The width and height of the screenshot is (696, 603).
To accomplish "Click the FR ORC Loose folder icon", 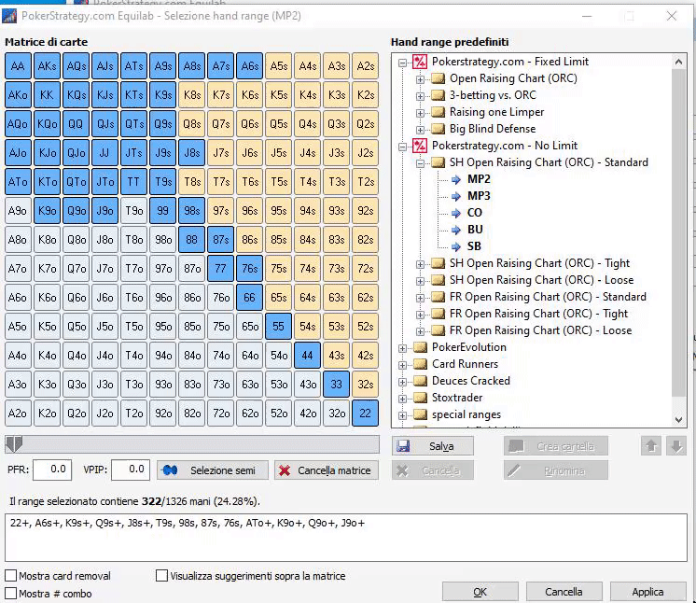I will click(x=438, y=330).
